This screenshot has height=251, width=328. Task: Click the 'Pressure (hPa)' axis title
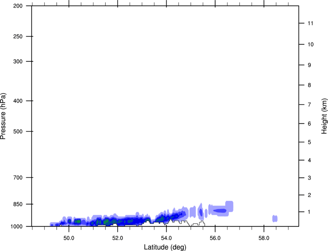click(3, 116)
